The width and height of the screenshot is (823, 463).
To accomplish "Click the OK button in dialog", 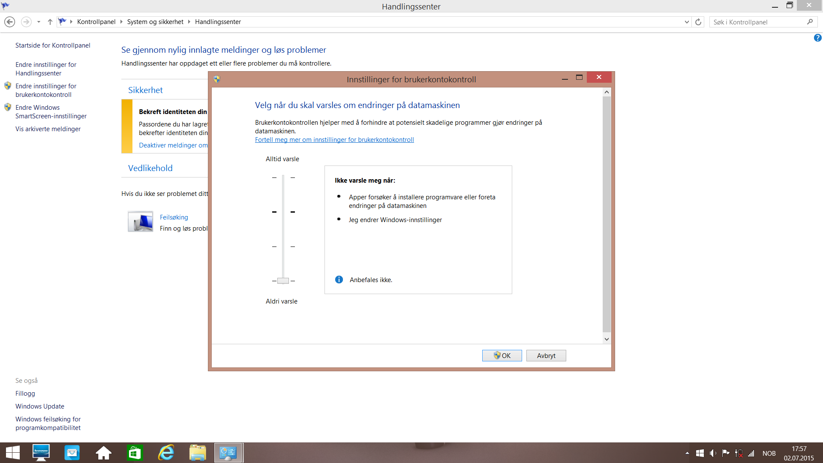I will [502, 356].
